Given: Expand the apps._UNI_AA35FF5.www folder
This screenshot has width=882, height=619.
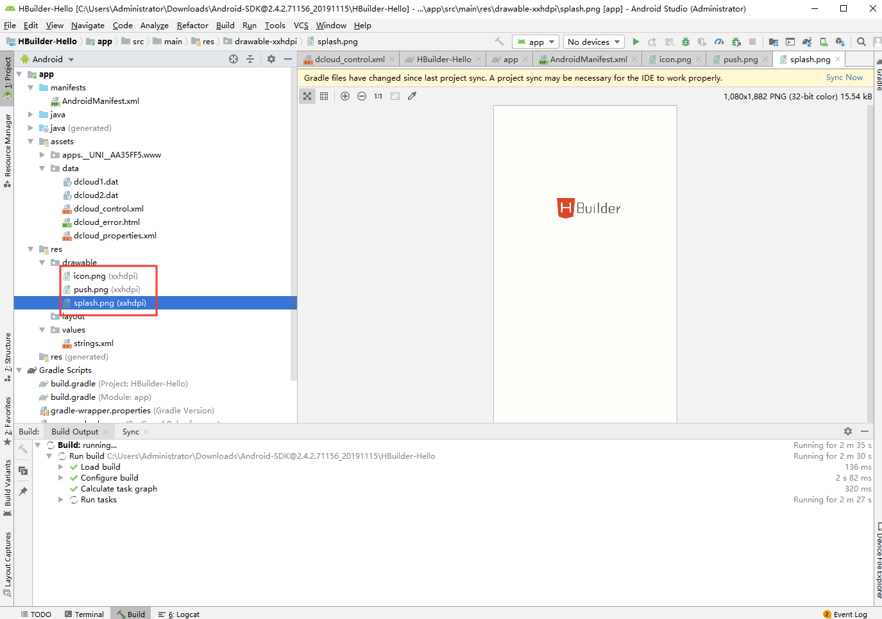Looking at the screenshot, I should point(42,155).
